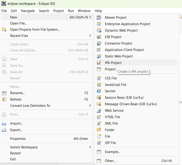Select the Dynamic Web Project icon
The width and height of the screenshot is (182, 165).
point(99,30)
